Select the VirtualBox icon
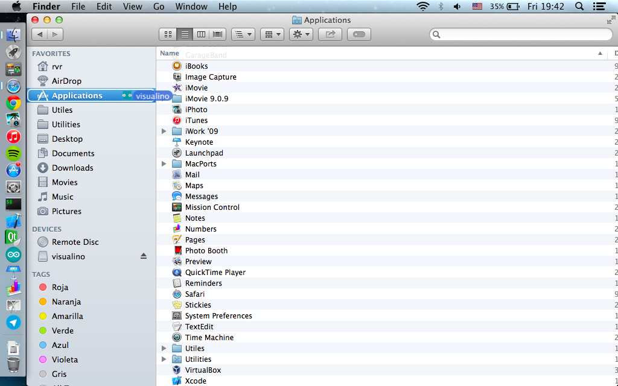 click(177, 370)
